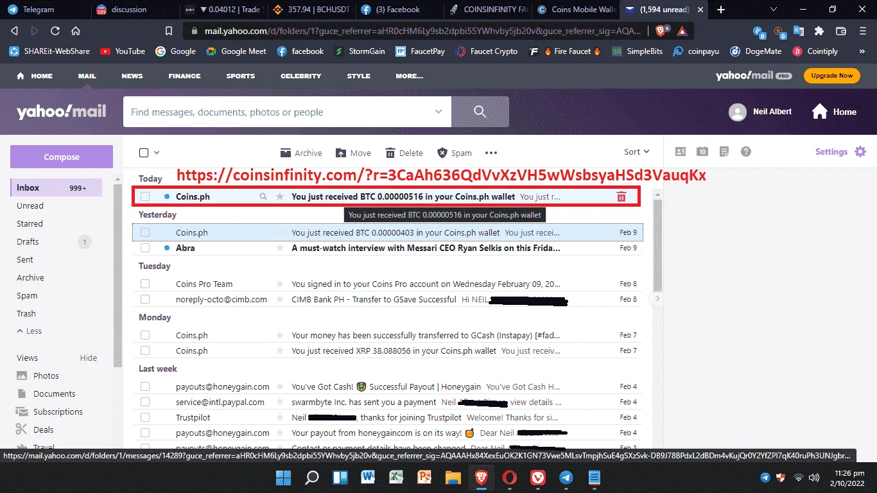Expand right side panel arrow

pyautogui.click(x=657, y=298)
